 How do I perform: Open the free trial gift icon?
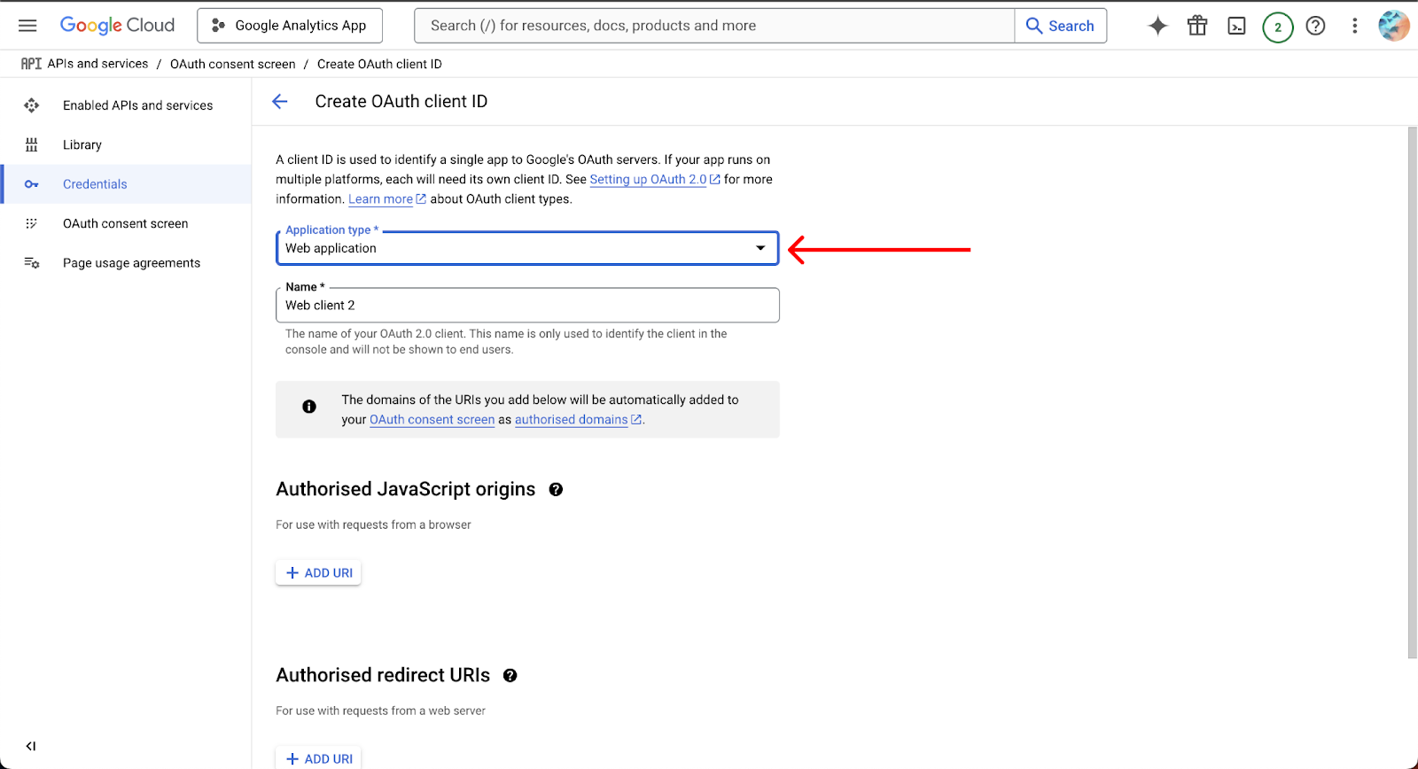coord(1197,26)
